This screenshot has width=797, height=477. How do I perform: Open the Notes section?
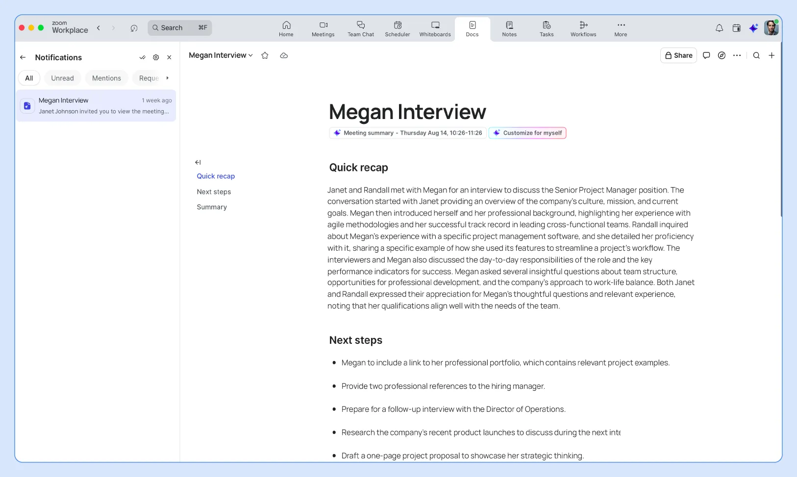coord(510,28)
